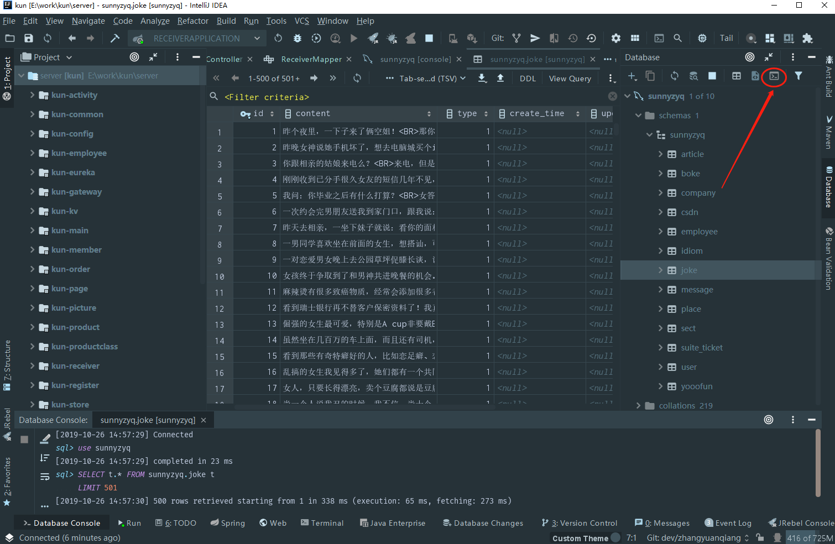Click the Tail button in main toolbar
This screenshot has width=835, height=544.
pyautogui.click(x=727, y=38)
